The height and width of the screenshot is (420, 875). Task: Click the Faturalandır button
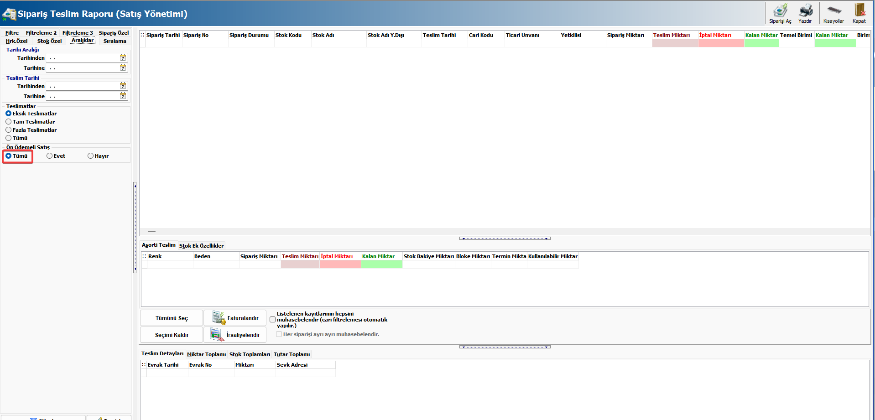tap(235, 318)
